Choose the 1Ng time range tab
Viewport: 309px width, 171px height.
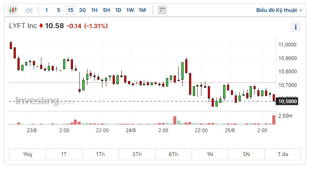tap(27, 154)
